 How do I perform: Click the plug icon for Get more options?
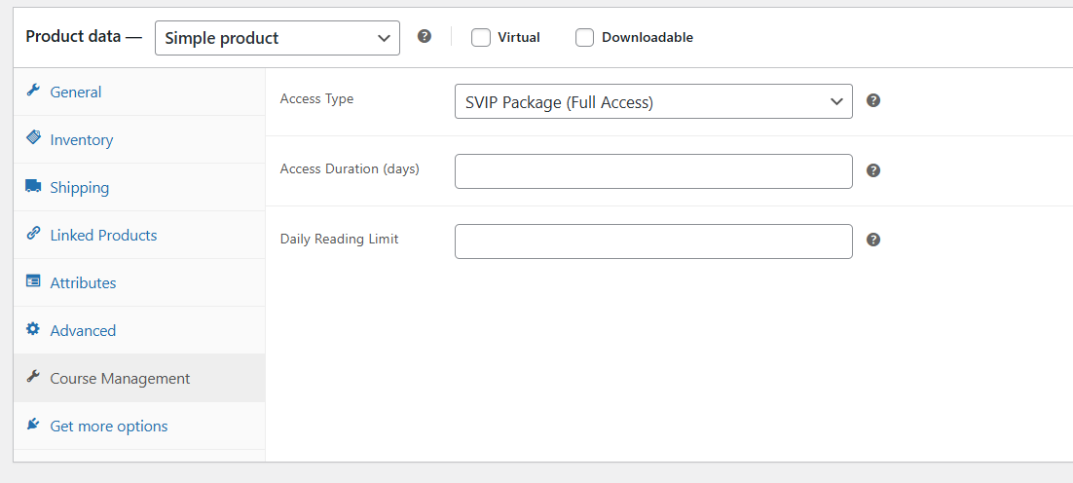(x=33, y=425)
